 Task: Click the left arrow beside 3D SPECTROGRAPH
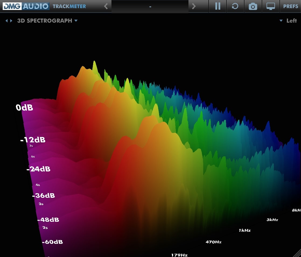click(x=6, y=20)
